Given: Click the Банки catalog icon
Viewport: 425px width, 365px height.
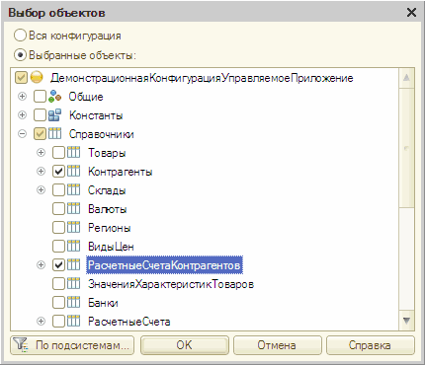Looking at the screenshot, I should (74, 303).
